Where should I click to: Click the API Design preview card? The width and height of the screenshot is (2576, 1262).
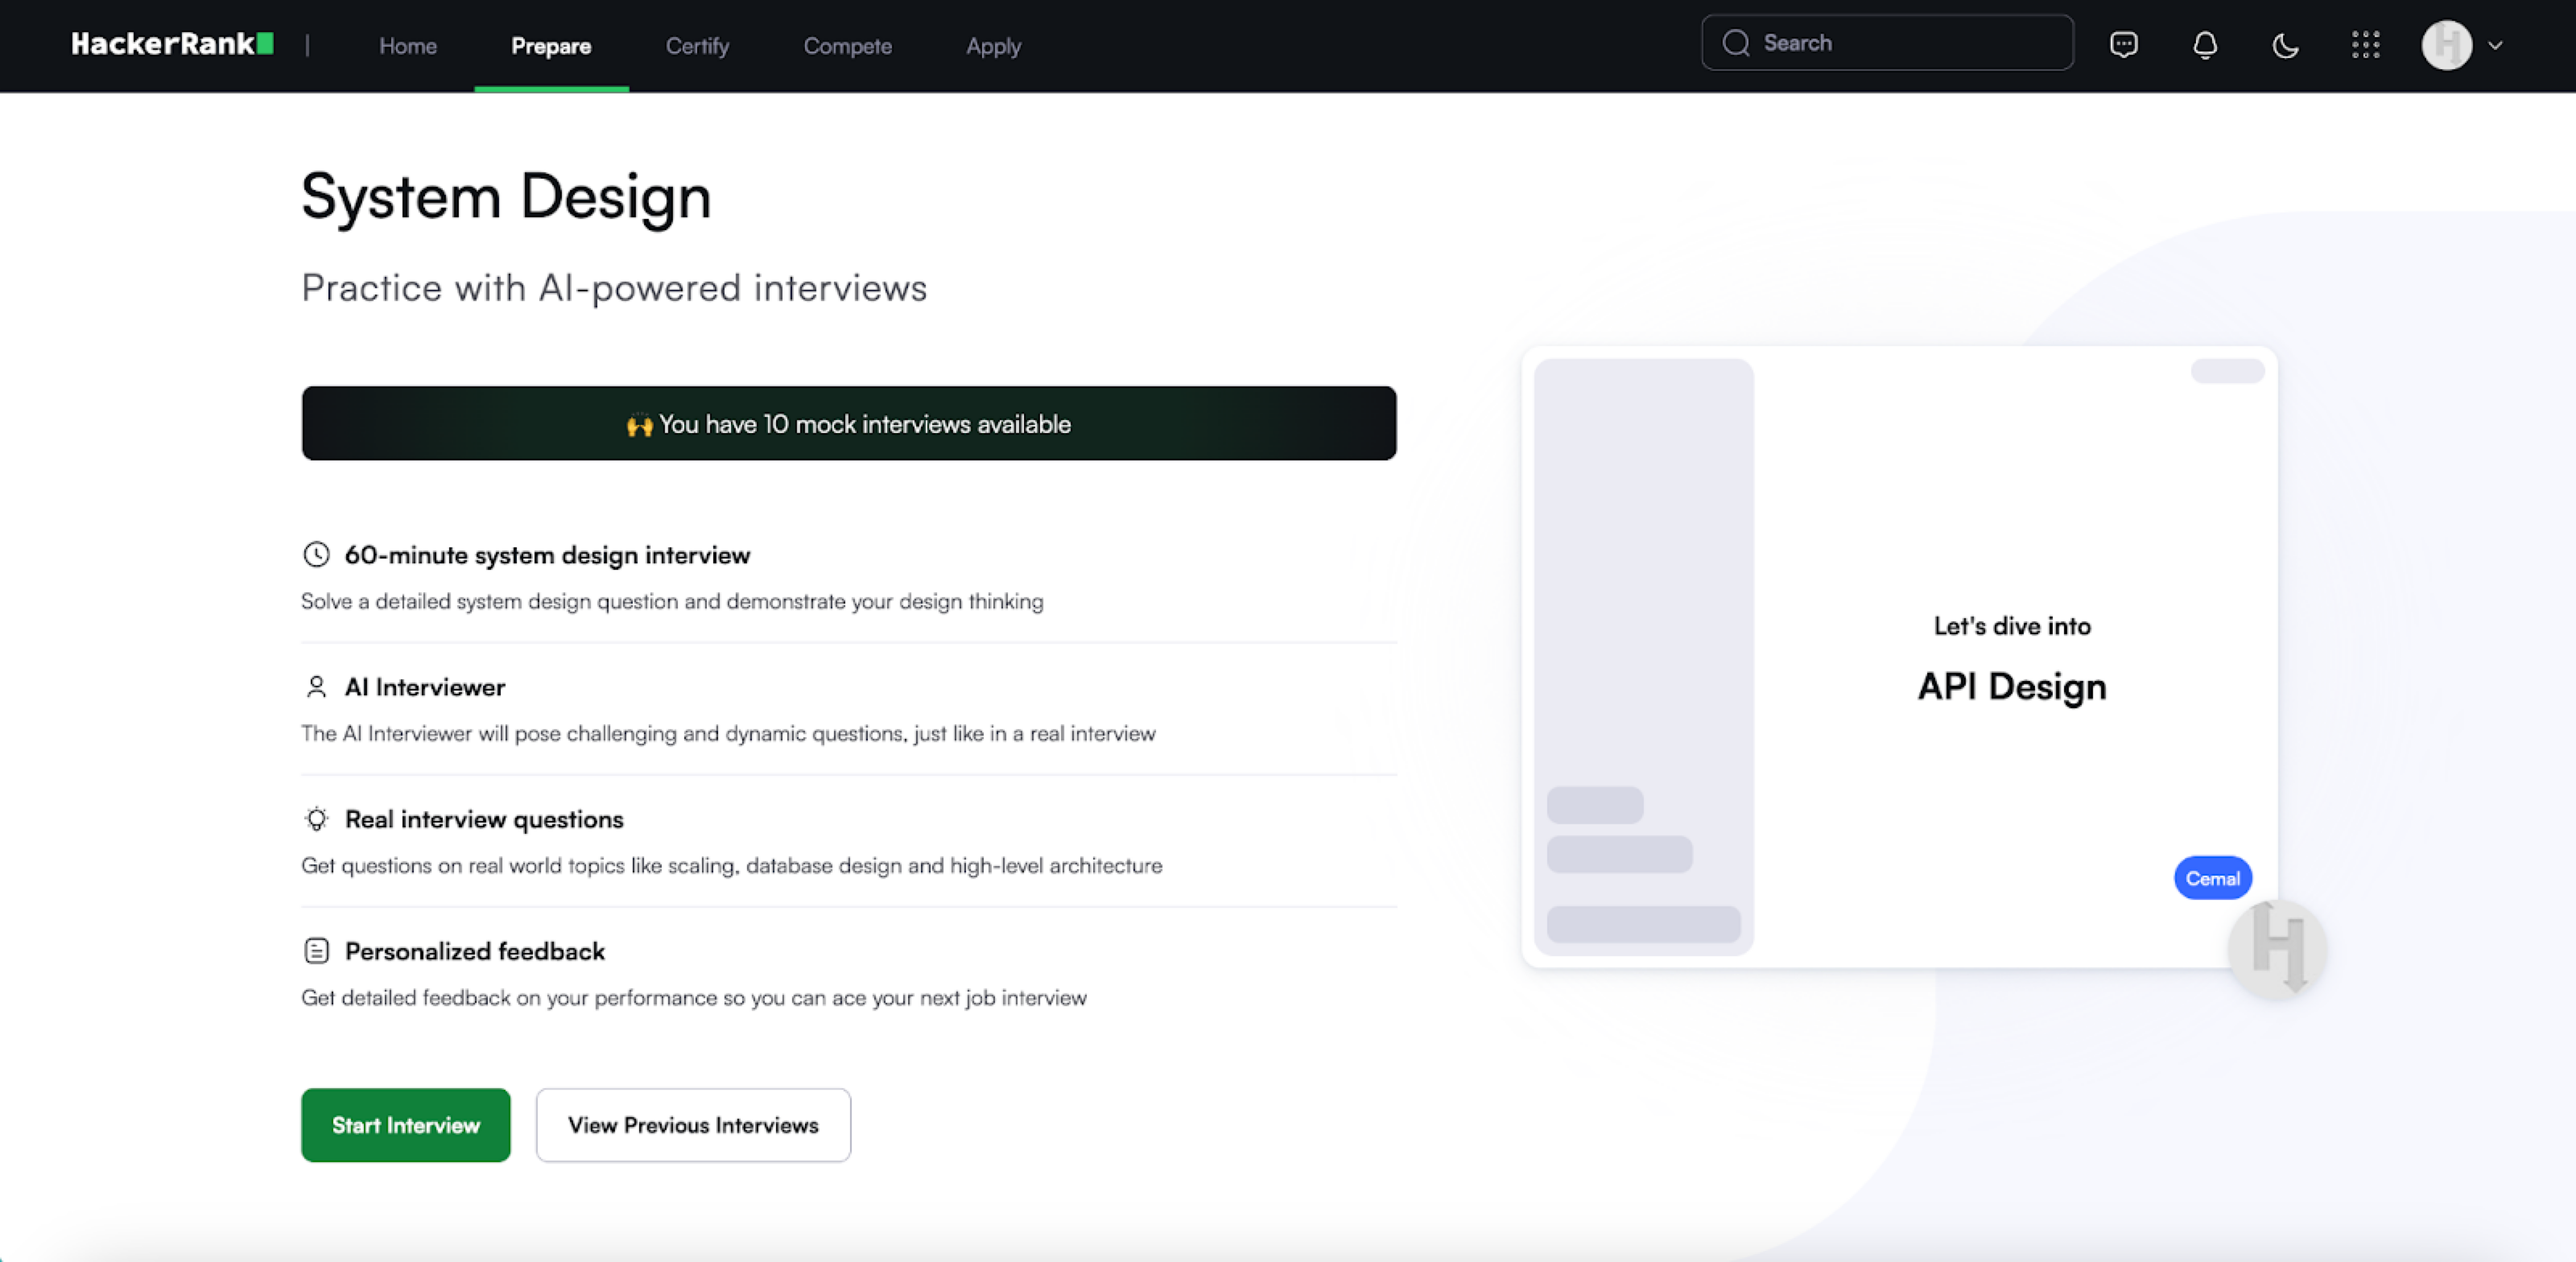(2010, 660)
